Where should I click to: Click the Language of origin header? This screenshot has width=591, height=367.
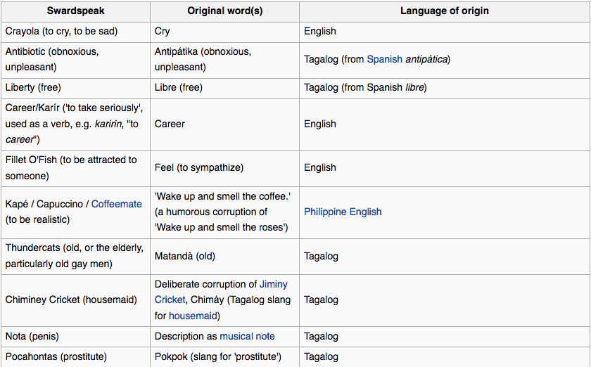444,11
